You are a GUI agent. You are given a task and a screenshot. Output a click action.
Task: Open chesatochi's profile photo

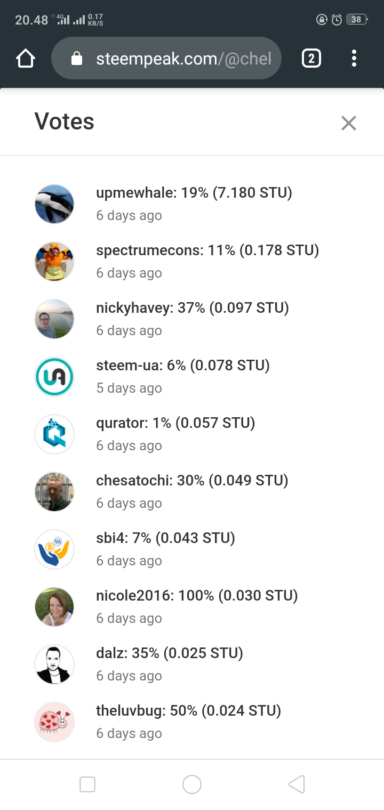[x=54, y=492]
